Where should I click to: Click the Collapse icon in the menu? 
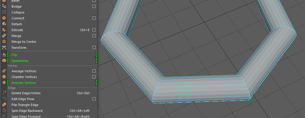tap(4, 12)
